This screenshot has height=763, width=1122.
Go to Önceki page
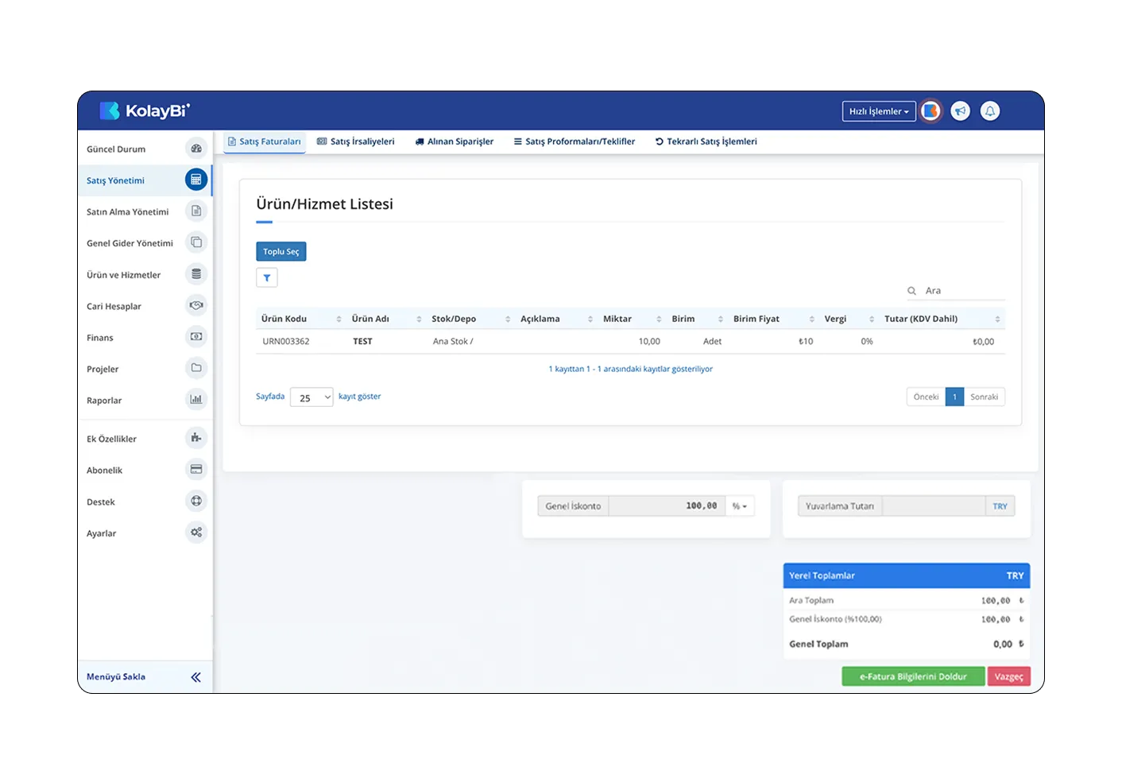pos(926,397)
